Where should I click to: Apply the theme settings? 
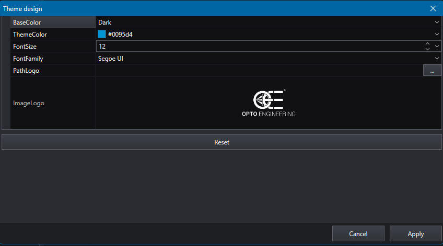point(416,233)
